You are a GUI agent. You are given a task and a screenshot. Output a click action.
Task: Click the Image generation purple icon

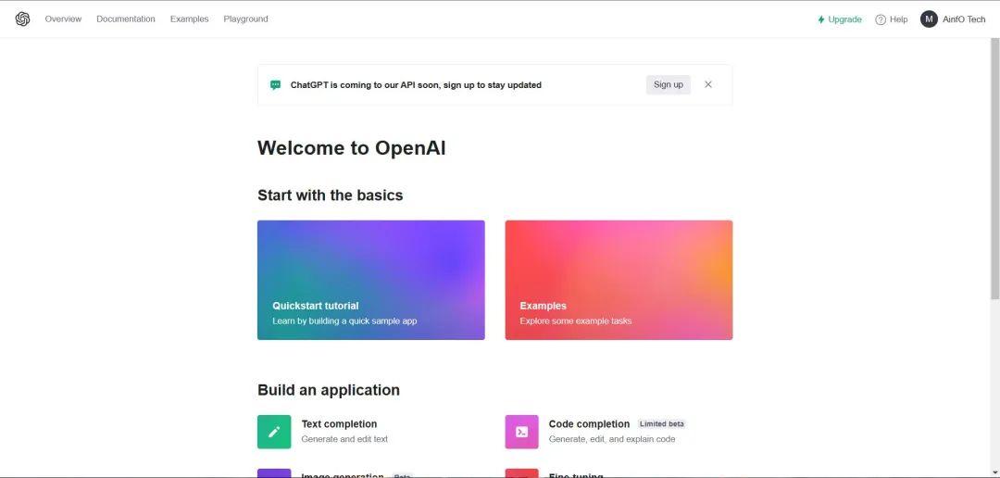[x=274, y=473]
